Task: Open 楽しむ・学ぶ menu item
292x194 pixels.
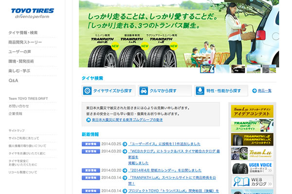Action: point(19,71)
